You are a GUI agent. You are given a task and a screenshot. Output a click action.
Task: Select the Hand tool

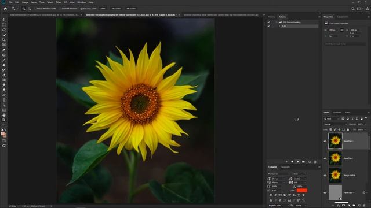point(4,115)
